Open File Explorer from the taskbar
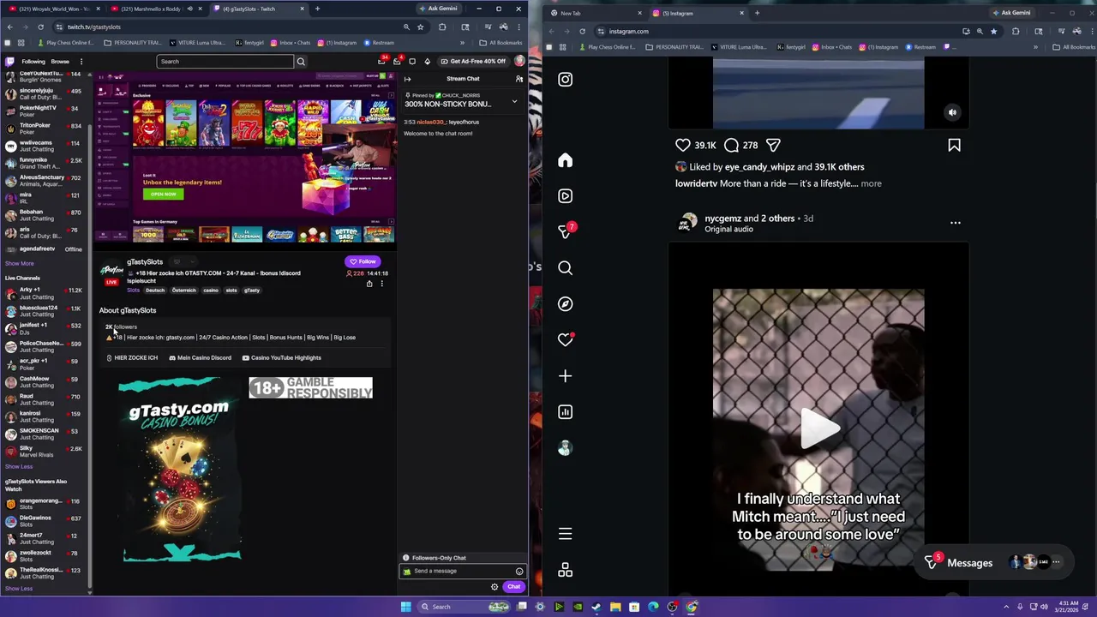1097x617 pixels. (615, 607)
